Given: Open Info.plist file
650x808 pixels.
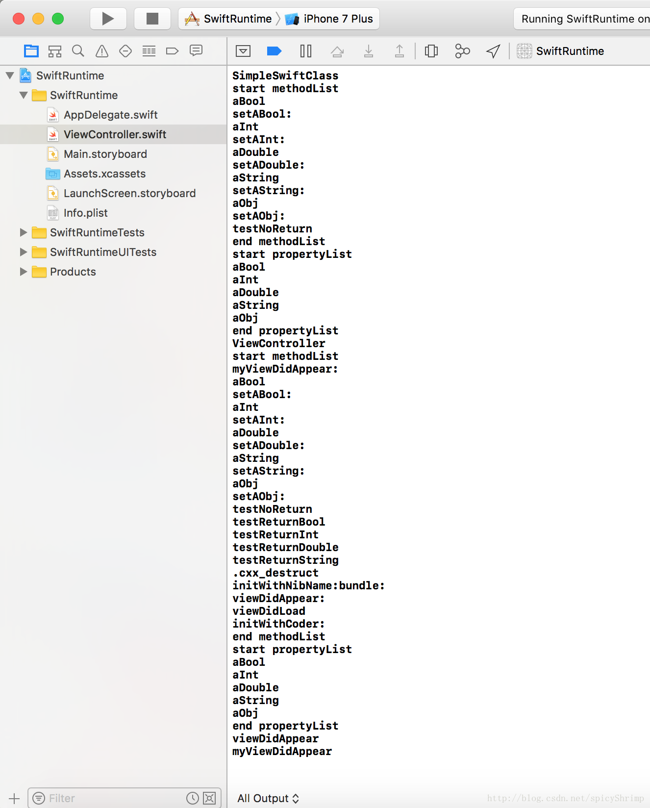Looking at the screenshot, I should click(x=85, y=213).
